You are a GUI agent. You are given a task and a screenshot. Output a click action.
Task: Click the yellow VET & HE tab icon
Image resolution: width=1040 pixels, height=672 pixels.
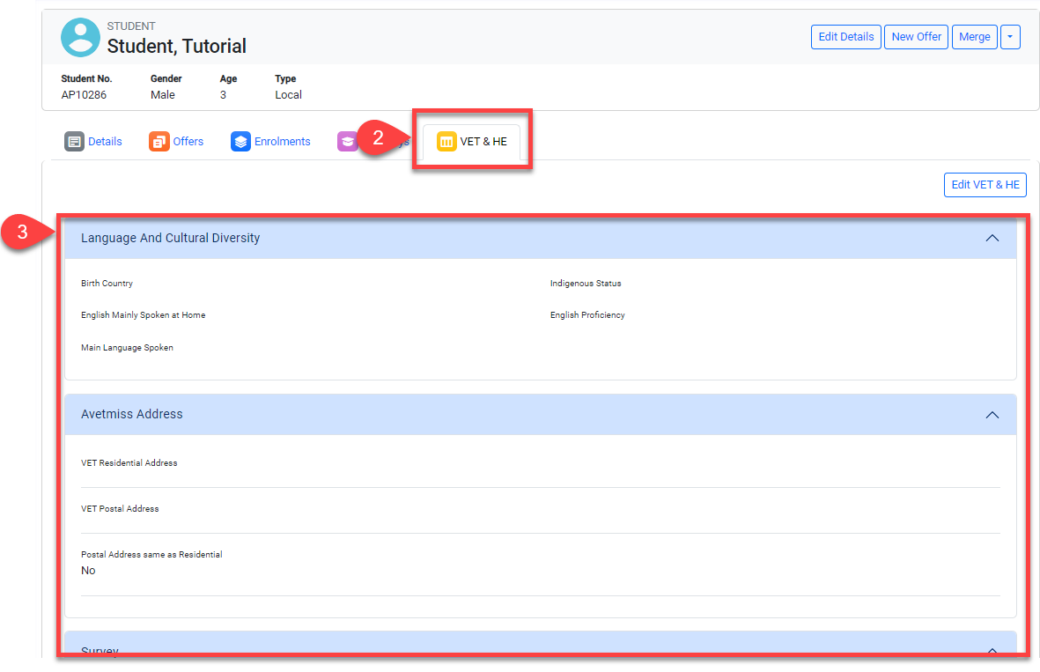coord(446,142)
